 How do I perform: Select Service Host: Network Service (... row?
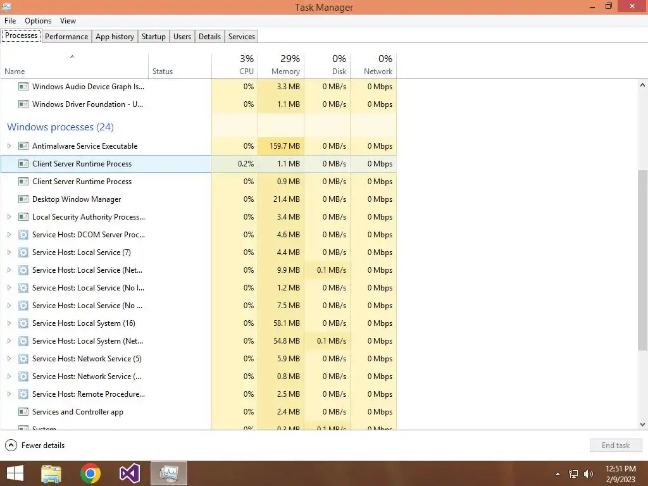point(198,377)
